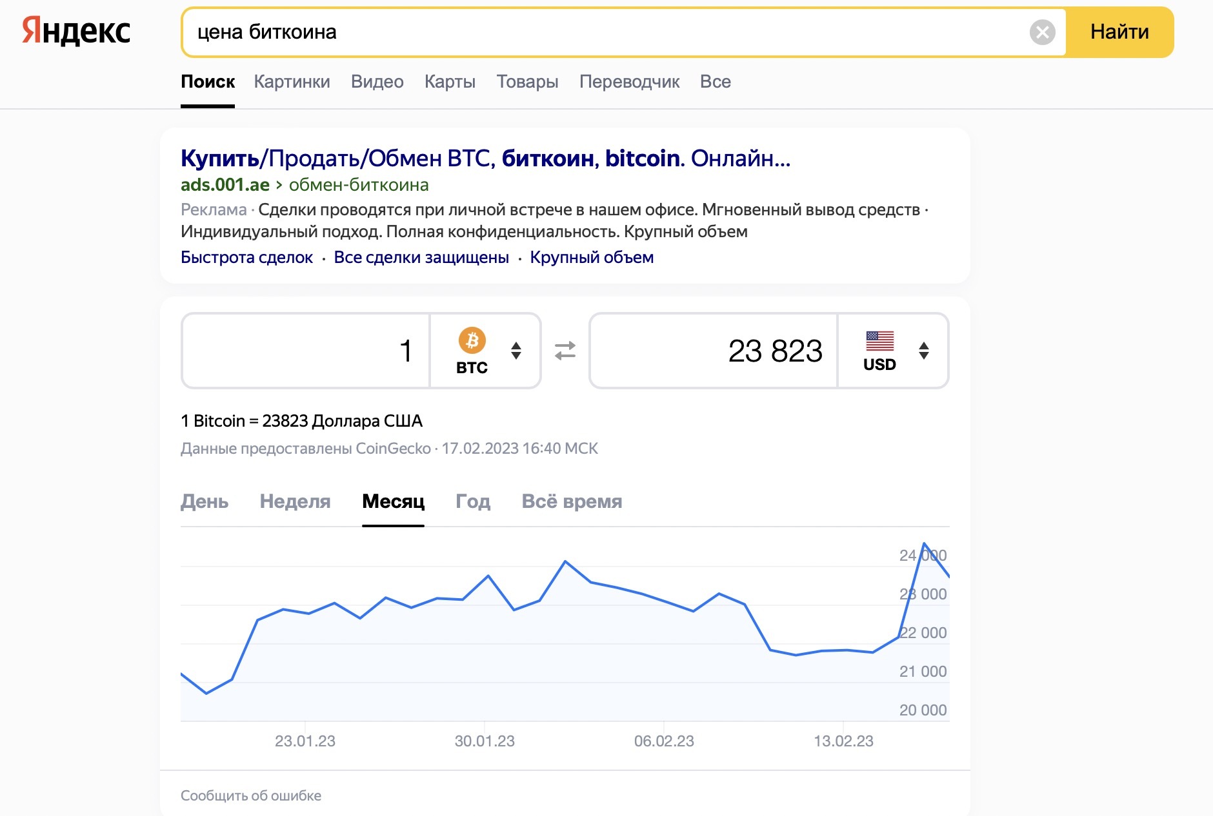Open the Купить/Продать BTC ad link
Screen dimensions: 1213x816
(x=485, y=158)
